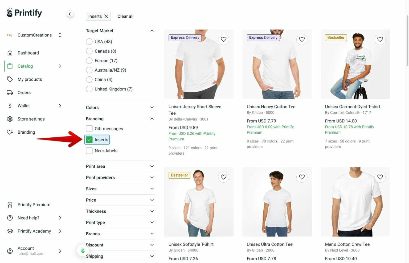Click the Dashboard home icon
This screenshot has width=409, height=263.
(10, 53)
